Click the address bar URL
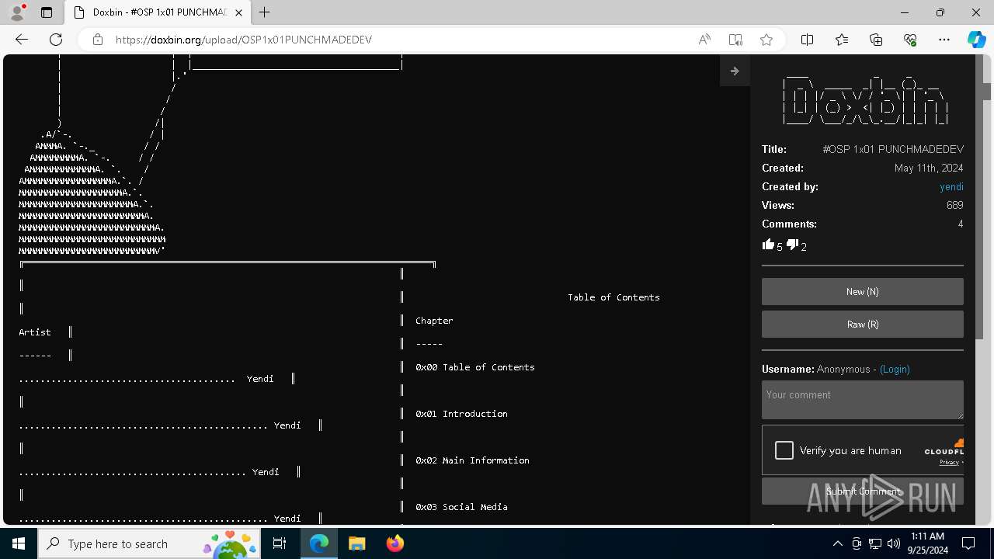 pyautogui.click(x=244, y=40)
